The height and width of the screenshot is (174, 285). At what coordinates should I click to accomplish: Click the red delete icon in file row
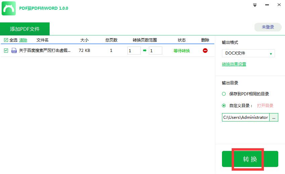[x=205, y=51]
